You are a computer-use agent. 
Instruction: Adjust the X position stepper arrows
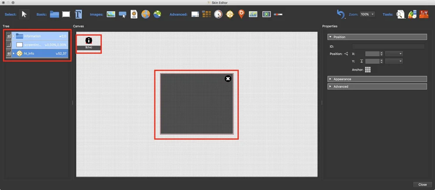tap(381, 54)
